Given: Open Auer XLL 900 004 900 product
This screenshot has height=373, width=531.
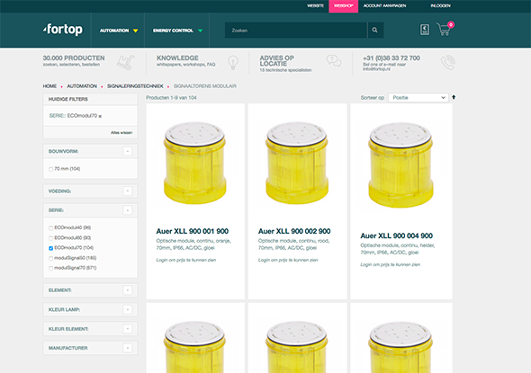Looking at the screenshot, I should click(x=397, y=235).
